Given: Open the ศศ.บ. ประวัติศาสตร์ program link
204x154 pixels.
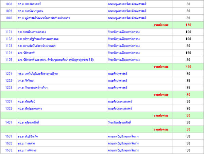Looking at the screenshot, I should click(32, 4).
